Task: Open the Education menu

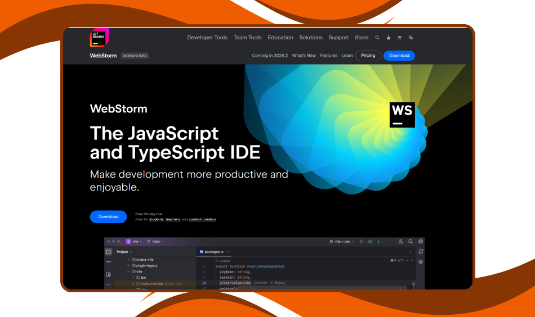Action: pyautogui.click(x=280, y=38)
